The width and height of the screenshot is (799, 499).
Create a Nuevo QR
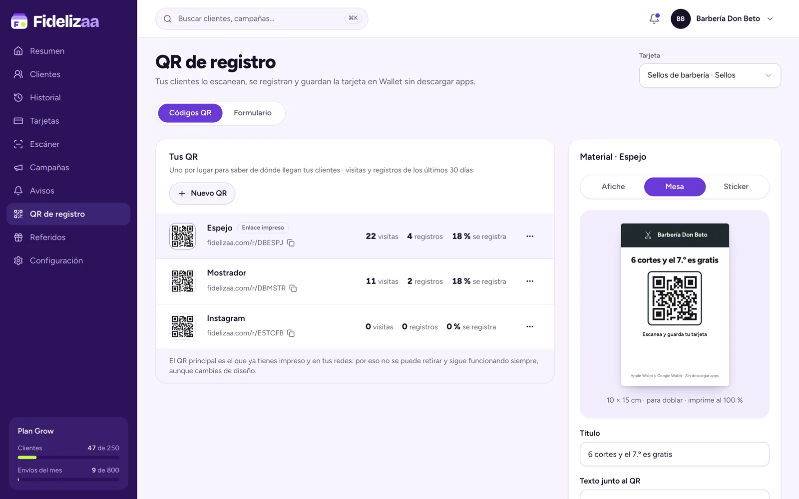(202, 193)
